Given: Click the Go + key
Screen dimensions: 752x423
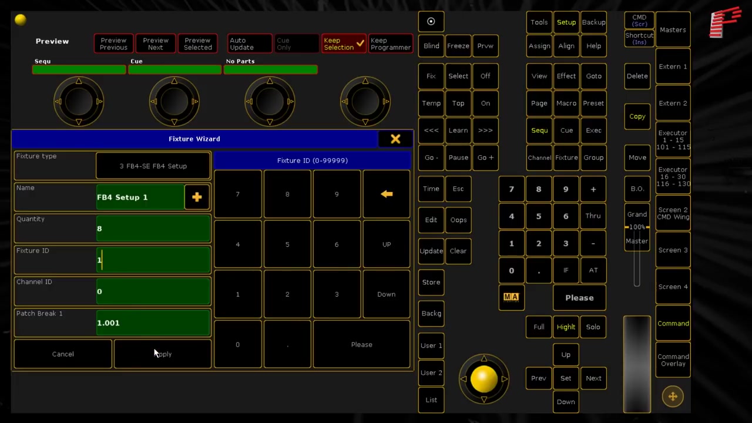Looking at the screenshot, I should click(485, 157).
